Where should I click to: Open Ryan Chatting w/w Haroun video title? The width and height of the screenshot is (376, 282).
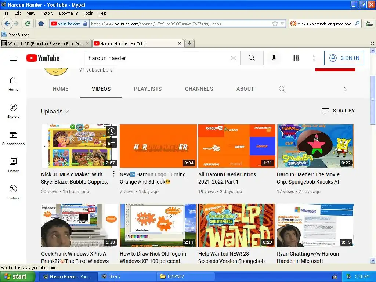(308, 257)
